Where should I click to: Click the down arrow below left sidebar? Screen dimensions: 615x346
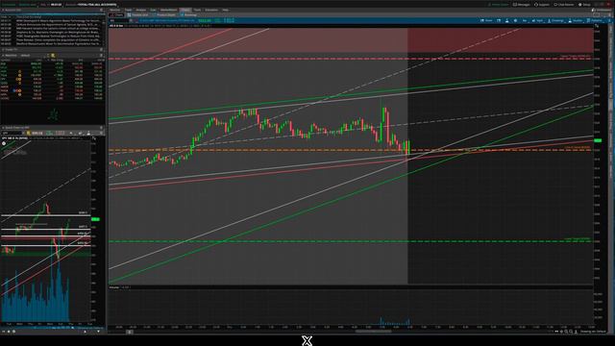click(x=98, y=332)
